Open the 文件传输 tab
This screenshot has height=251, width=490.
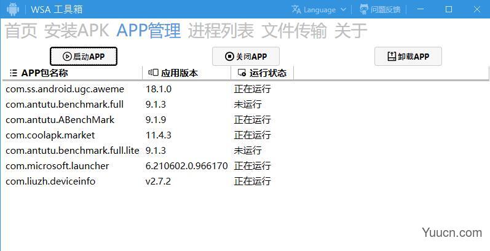point(294,31)
